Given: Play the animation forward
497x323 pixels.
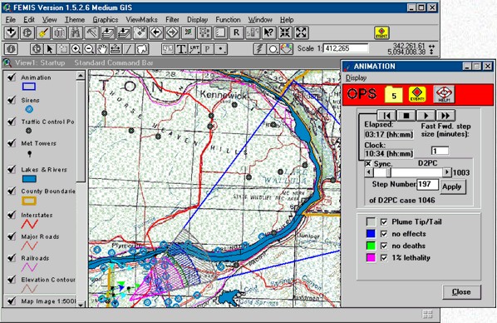Looking at the screenshot, I should [426, 115].
